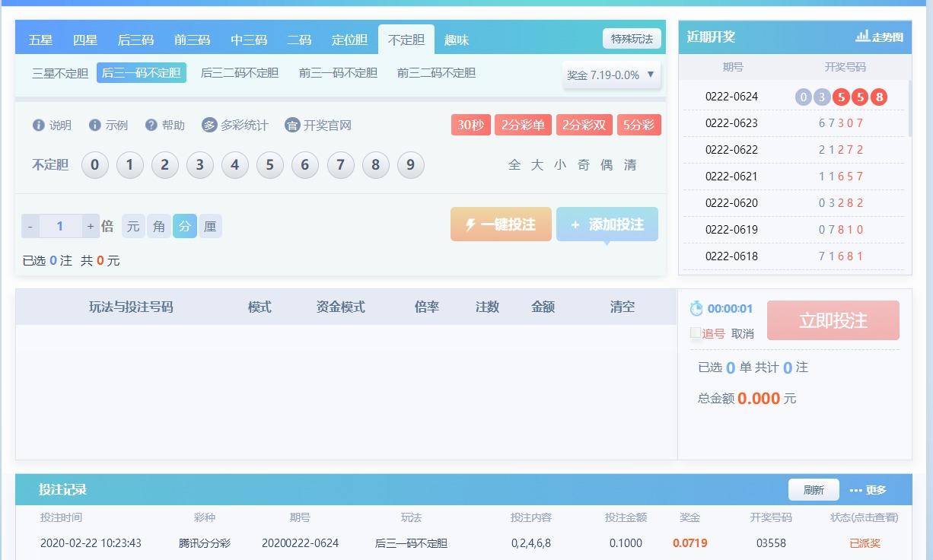Image resolution: width=933 pixels, height=560 pixels.
Task: Click draw row 0222-0623
Action: tap(794, 123)
